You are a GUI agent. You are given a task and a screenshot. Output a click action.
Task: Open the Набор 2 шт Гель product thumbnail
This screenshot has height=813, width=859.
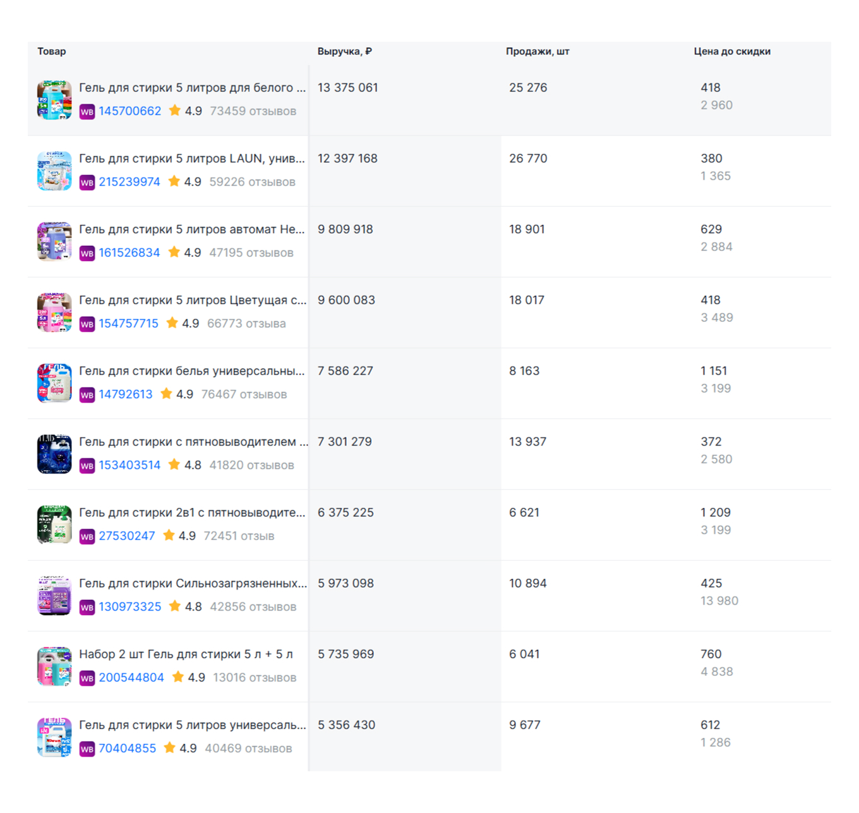click(x=54, y=666)
